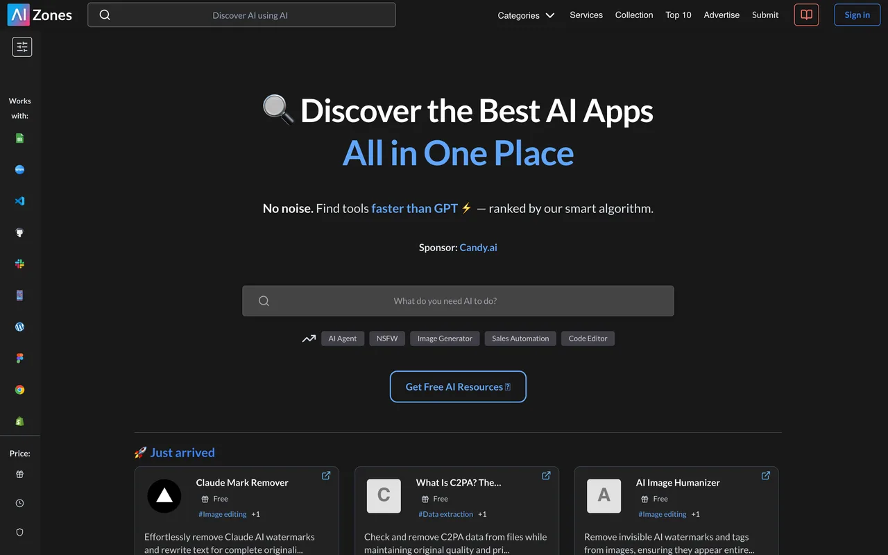Open the Advertise page
The height and width of the screenshot is (555, 888).
[x=721, y=15]
